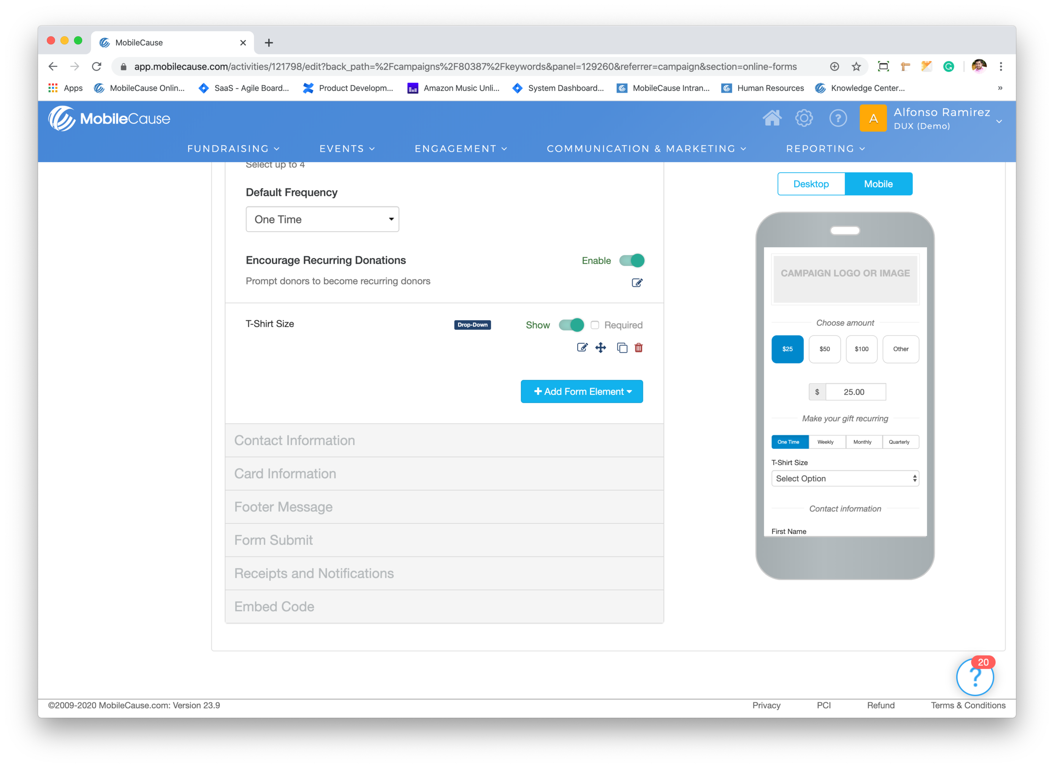Screen dimensions: 1054x768
Task: Click the MobileCause home icon
Action: pyautogui.click(x=772, y=118)
